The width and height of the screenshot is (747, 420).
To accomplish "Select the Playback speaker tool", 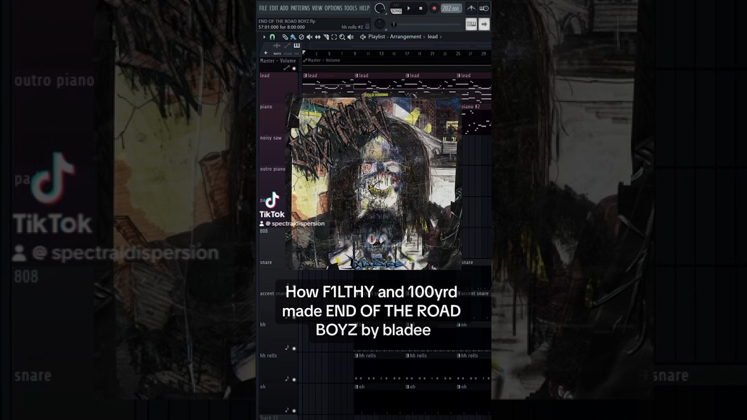I will 350,37.
